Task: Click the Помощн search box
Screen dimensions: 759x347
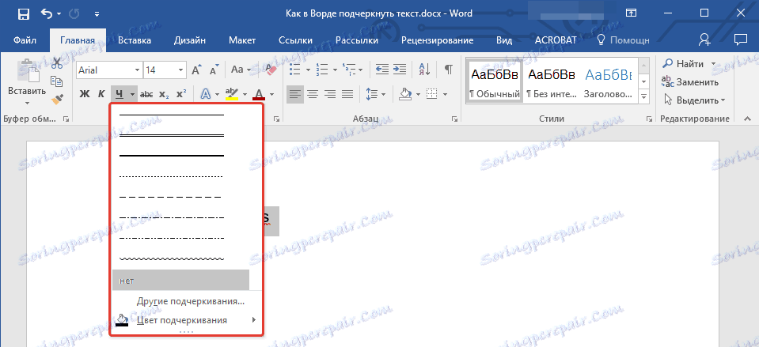Action: pos(623,40)
